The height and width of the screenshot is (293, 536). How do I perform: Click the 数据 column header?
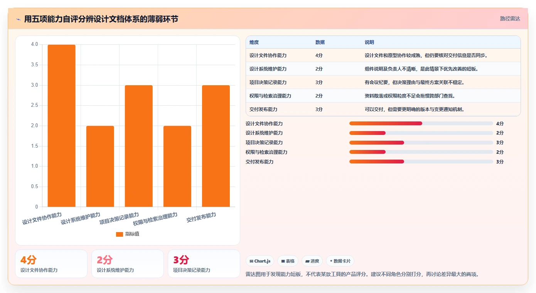[320, 42]
